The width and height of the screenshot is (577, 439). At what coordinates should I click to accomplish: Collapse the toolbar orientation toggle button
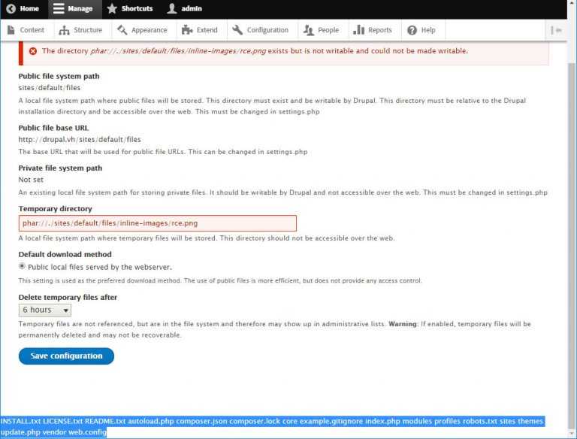click(x=556, y=30)
